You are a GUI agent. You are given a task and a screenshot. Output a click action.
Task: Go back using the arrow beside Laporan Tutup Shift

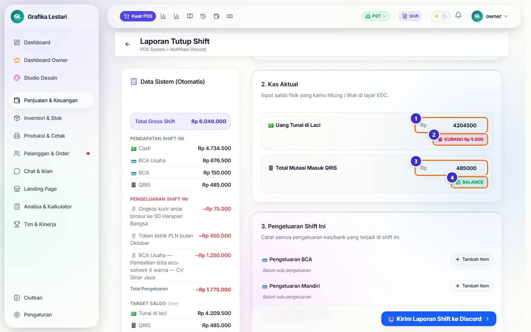[x=128, y=44]
